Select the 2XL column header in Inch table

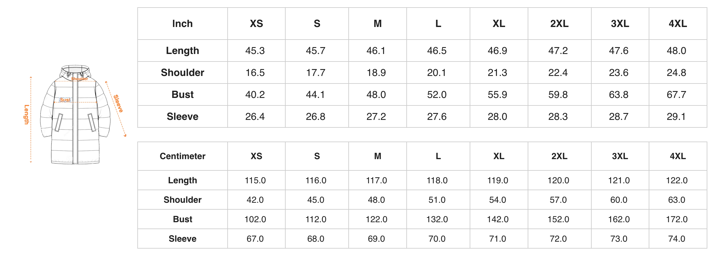click(x=559, y=24)
